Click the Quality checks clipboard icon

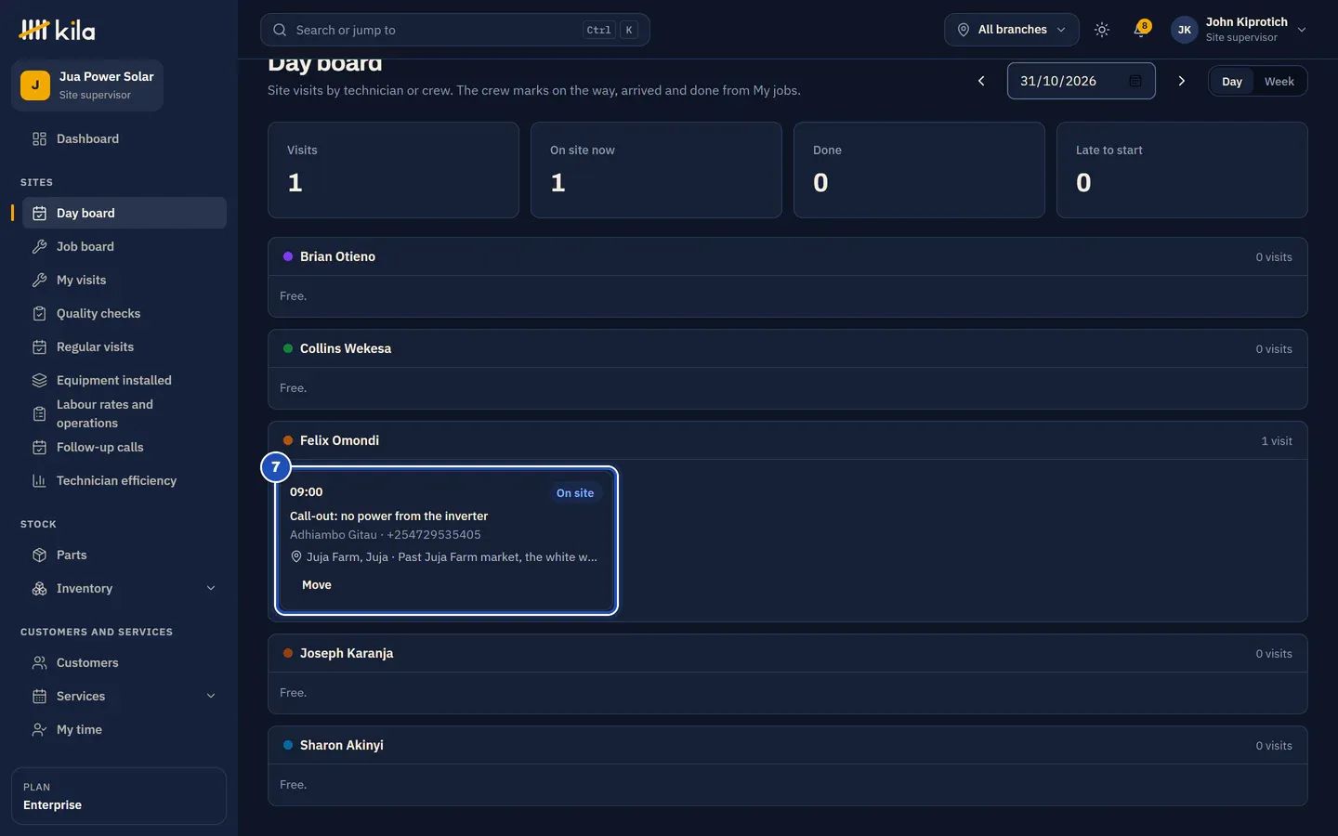(x=39, y=314)
